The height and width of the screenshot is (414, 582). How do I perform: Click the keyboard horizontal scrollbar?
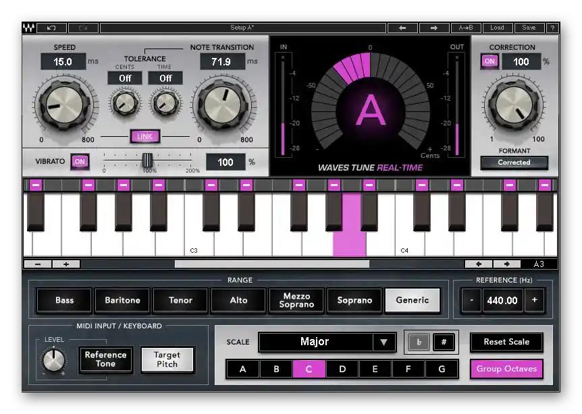[271, 264]
